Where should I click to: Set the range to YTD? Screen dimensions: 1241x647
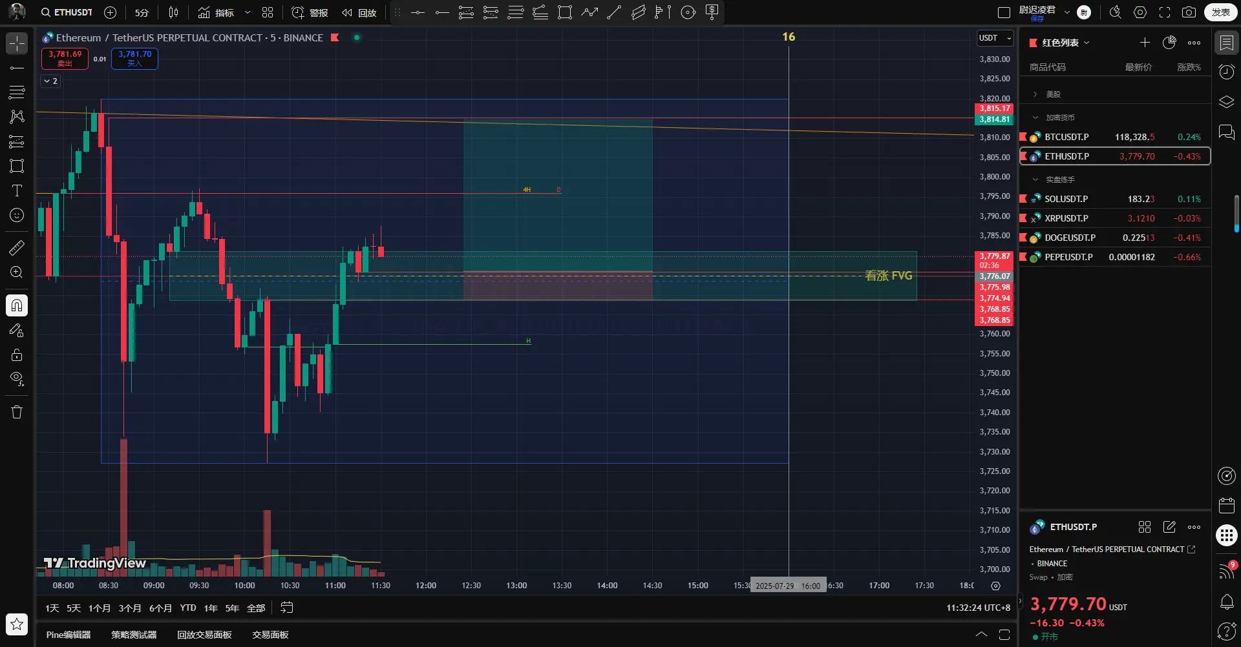tap(188, 608)
